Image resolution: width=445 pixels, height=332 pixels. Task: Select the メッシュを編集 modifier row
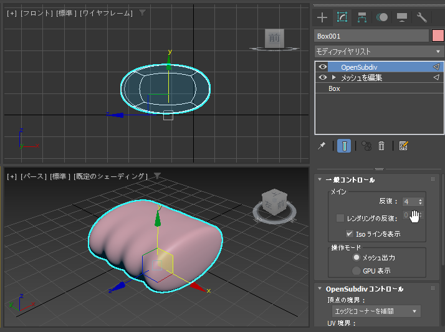[379, 77]
